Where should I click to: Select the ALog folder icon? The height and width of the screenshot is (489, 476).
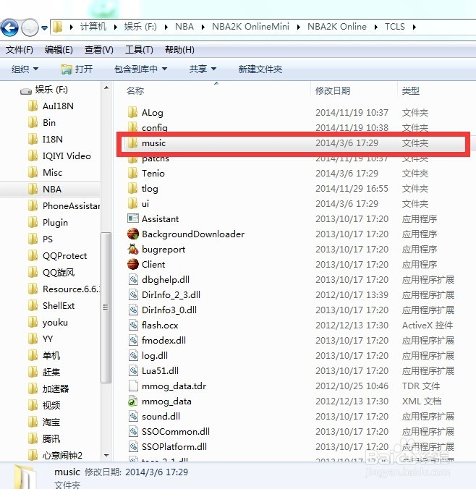(132, 112)
